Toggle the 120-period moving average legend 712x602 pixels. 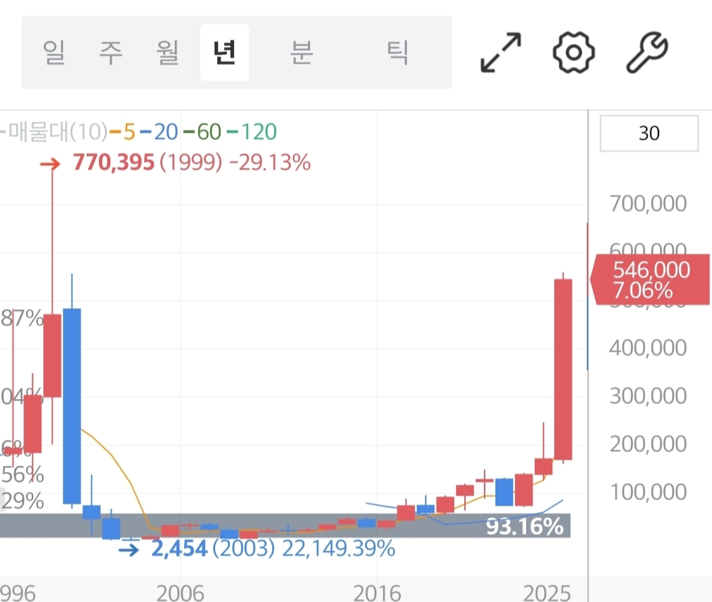pos(253,131)
